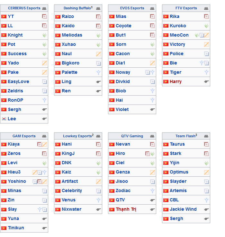Open the red Harry player link
This screenshot has width=225, height=237.
(175, 82)
